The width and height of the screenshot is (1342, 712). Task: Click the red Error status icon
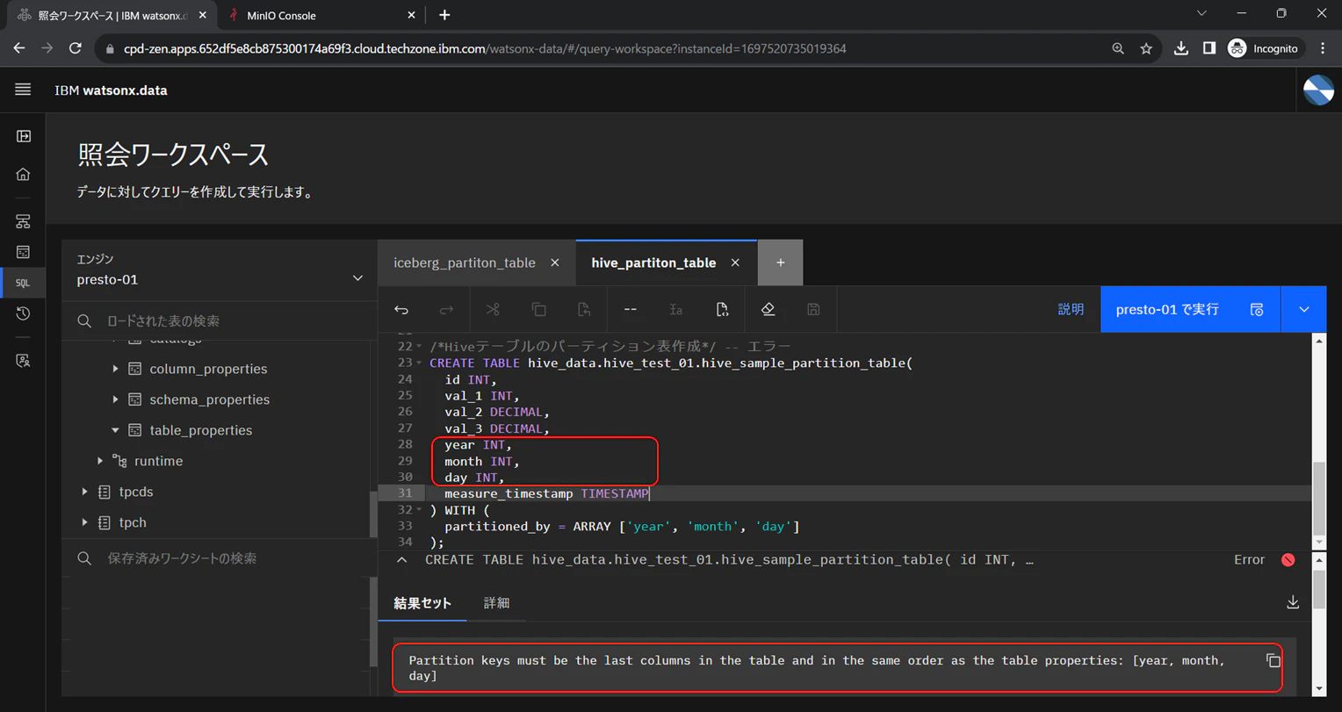(1288, 559)
